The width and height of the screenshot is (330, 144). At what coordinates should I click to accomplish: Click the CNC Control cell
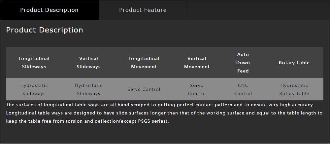(x=243, y=89)
